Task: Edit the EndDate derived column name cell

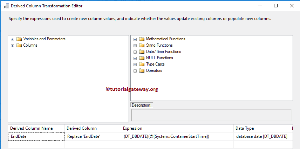Action: (x=36, y=137)
